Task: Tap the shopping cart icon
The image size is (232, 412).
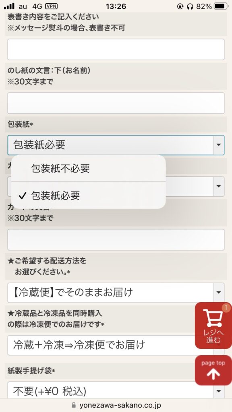Action: coord(212,318)
